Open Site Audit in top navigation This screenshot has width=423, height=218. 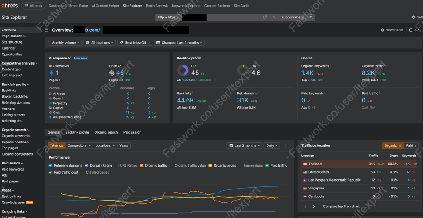coord(241,6)
